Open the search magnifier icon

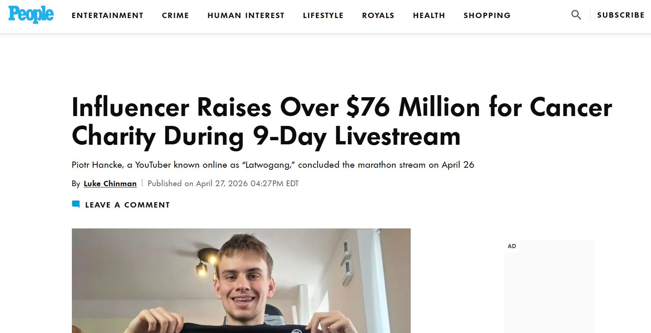click(x=576, y=15)
